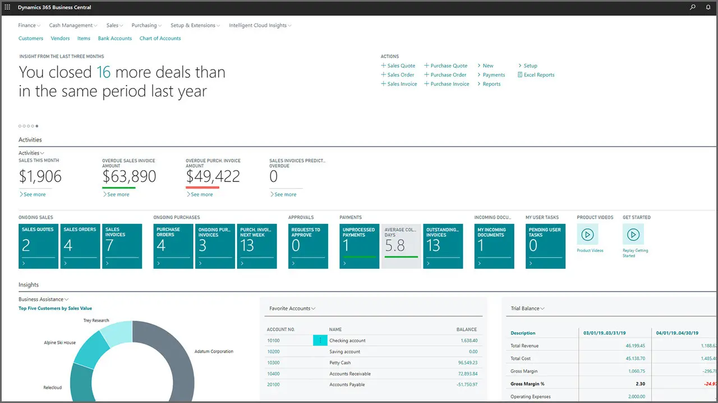Open the Sales menu
The height and width of the screenshot is (403, 718).
click(x=114, y=25)
